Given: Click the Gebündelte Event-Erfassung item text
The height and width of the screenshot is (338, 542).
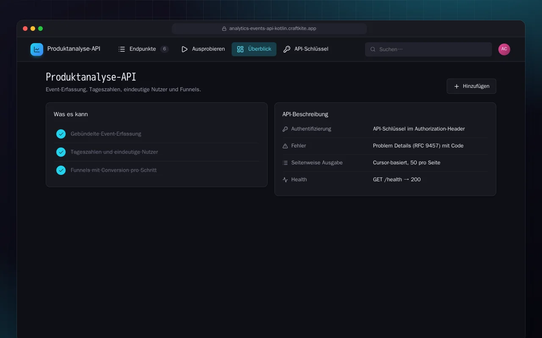Looking at the screenshot, I should (106, 134).
